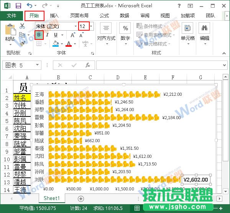Click the phonetic guide wén icon
Image resolution: width=230 pixels, height=213 pixels.
[x=85, y=44]
